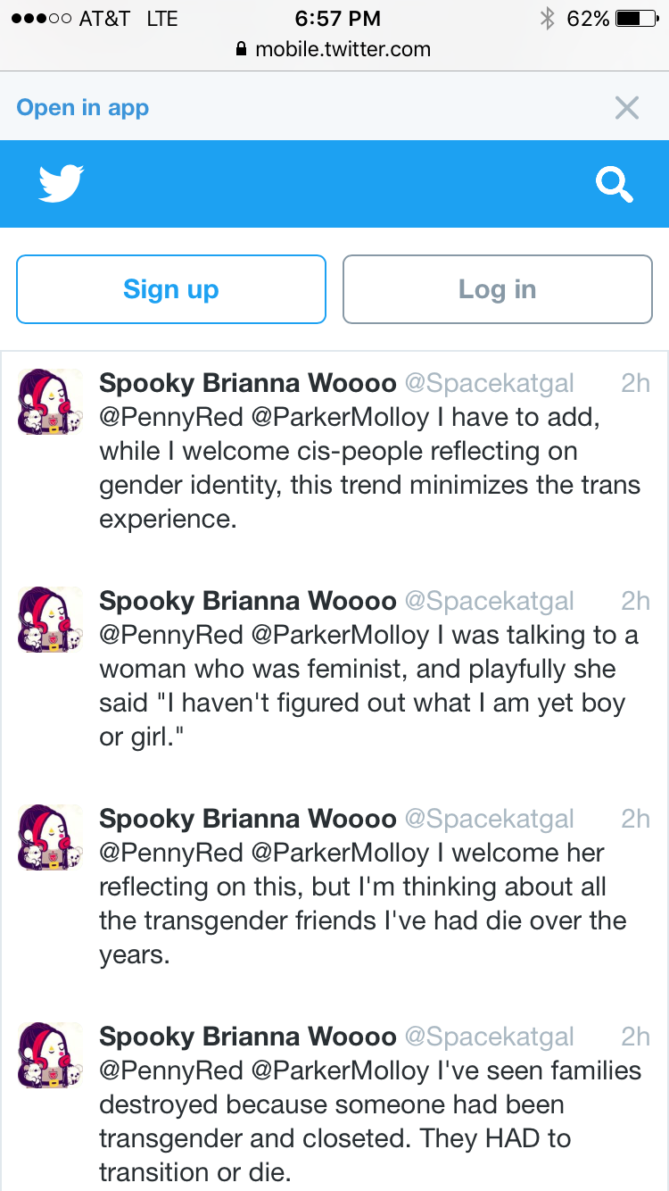
Task: Tap the Twitter bird logo
Action: 62,183
